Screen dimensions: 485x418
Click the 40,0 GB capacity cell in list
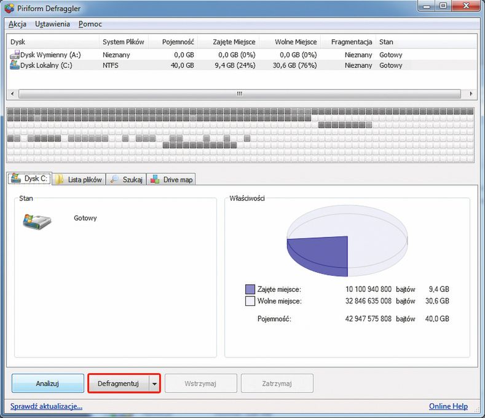[x=182, y=65]
